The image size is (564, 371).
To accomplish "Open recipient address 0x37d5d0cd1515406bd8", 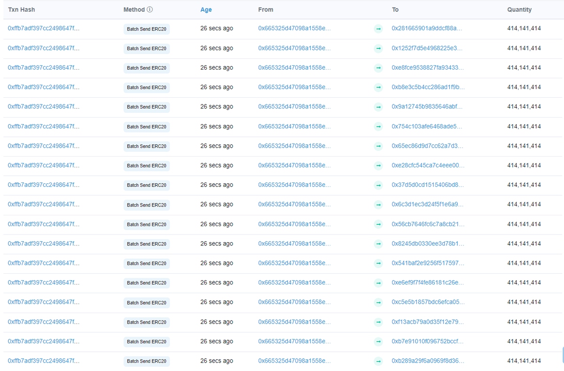I will pyautogui.click(x=428, y=185).
